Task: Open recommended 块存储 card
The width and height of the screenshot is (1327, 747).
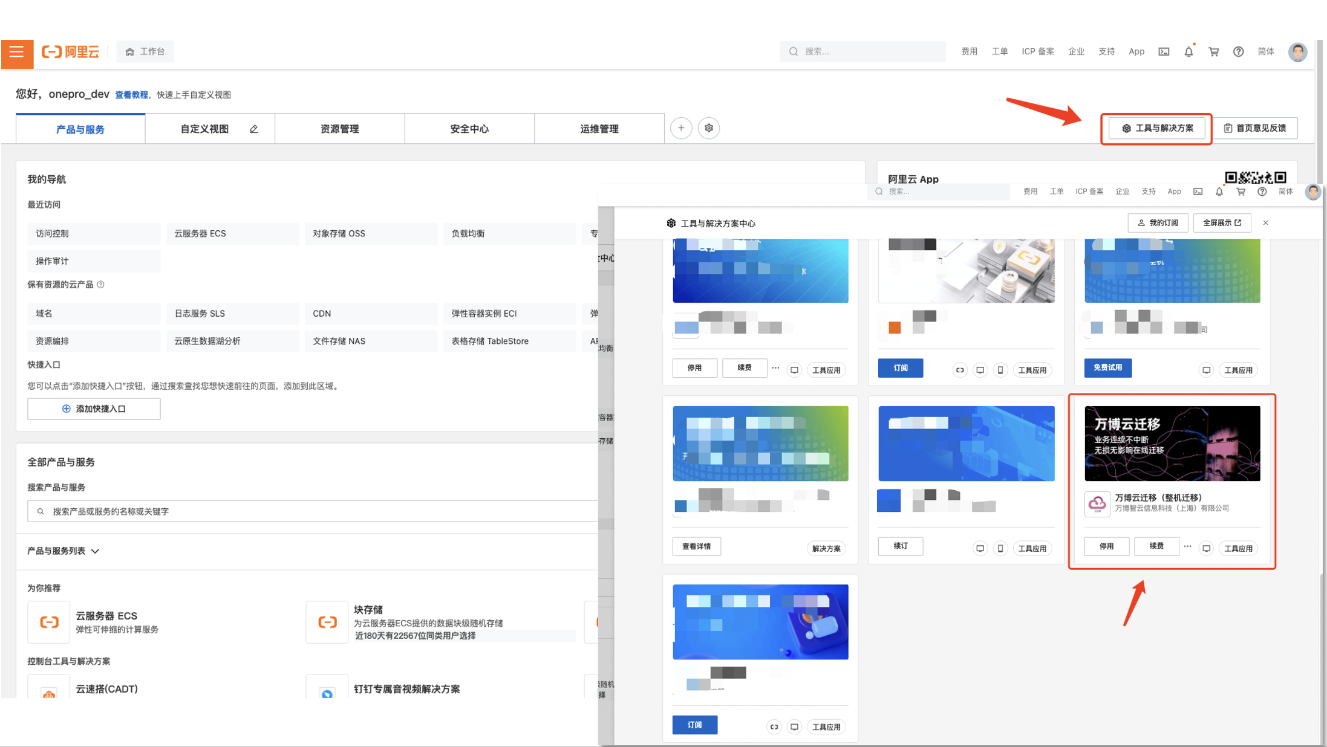Action: pyautogui.click(x=442, y=622)
